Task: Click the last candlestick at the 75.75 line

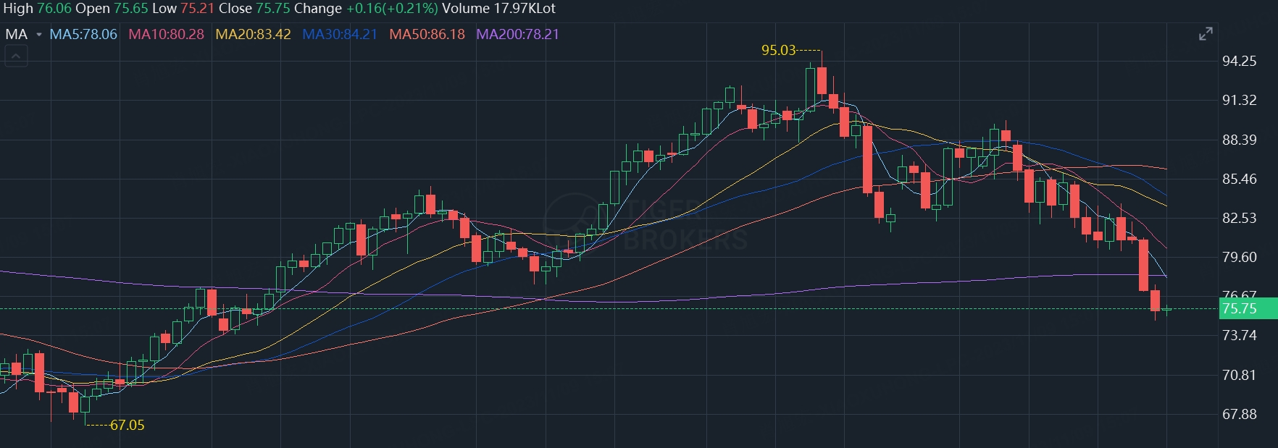Action: [x=1166, y=310]
